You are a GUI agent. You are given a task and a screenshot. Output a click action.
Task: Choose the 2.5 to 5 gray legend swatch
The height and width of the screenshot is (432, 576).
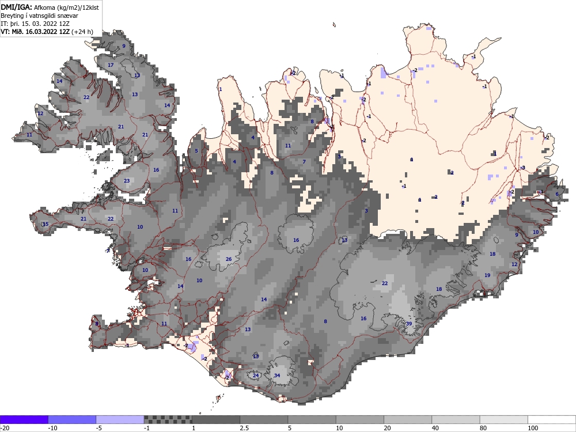pyautogui.click(x=264, y=419)
